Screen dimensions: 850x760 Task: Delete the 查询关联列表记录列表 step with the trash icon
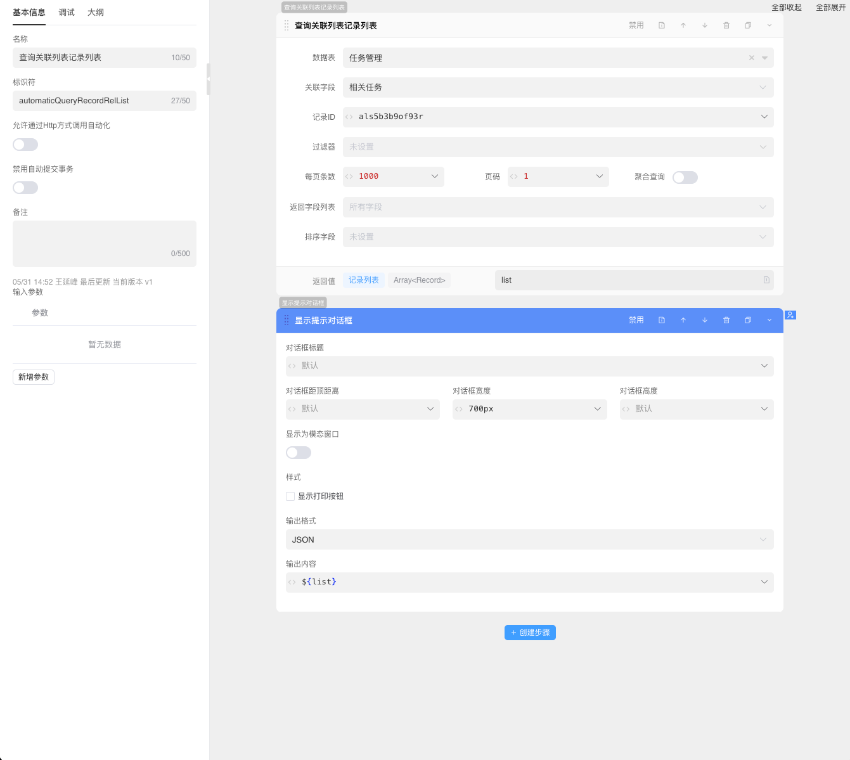click(726, 25)
